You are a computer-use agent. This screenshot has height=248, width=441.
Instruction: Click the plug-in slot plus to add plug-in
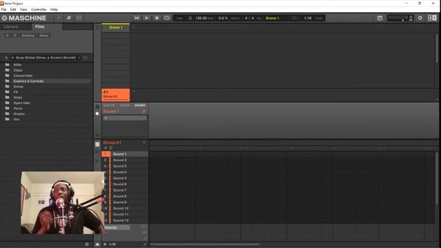(x=105, y=118)
